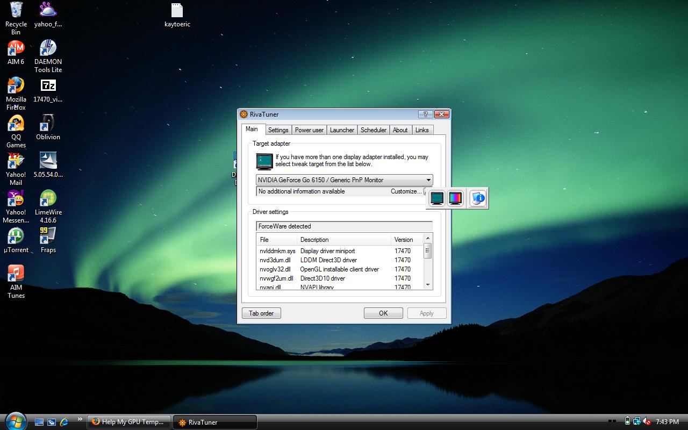Open Mozilla Firefox desktop shortcut
688x430 pixels.
click(16, 94)
